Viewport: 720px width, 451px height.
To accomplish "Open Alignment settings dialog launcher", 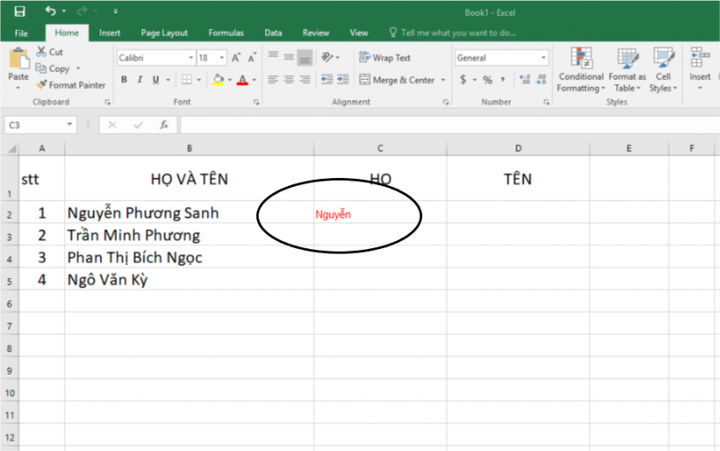I will (x=446, y=102).
